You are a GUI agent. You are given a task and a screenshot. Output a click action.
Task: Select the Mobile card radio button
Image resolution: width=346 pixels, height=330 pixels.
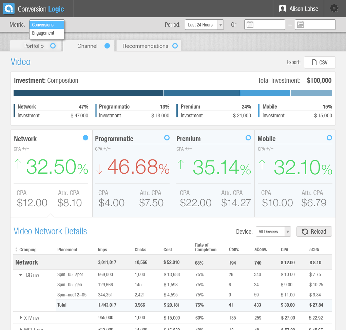(x=329, y=138)
